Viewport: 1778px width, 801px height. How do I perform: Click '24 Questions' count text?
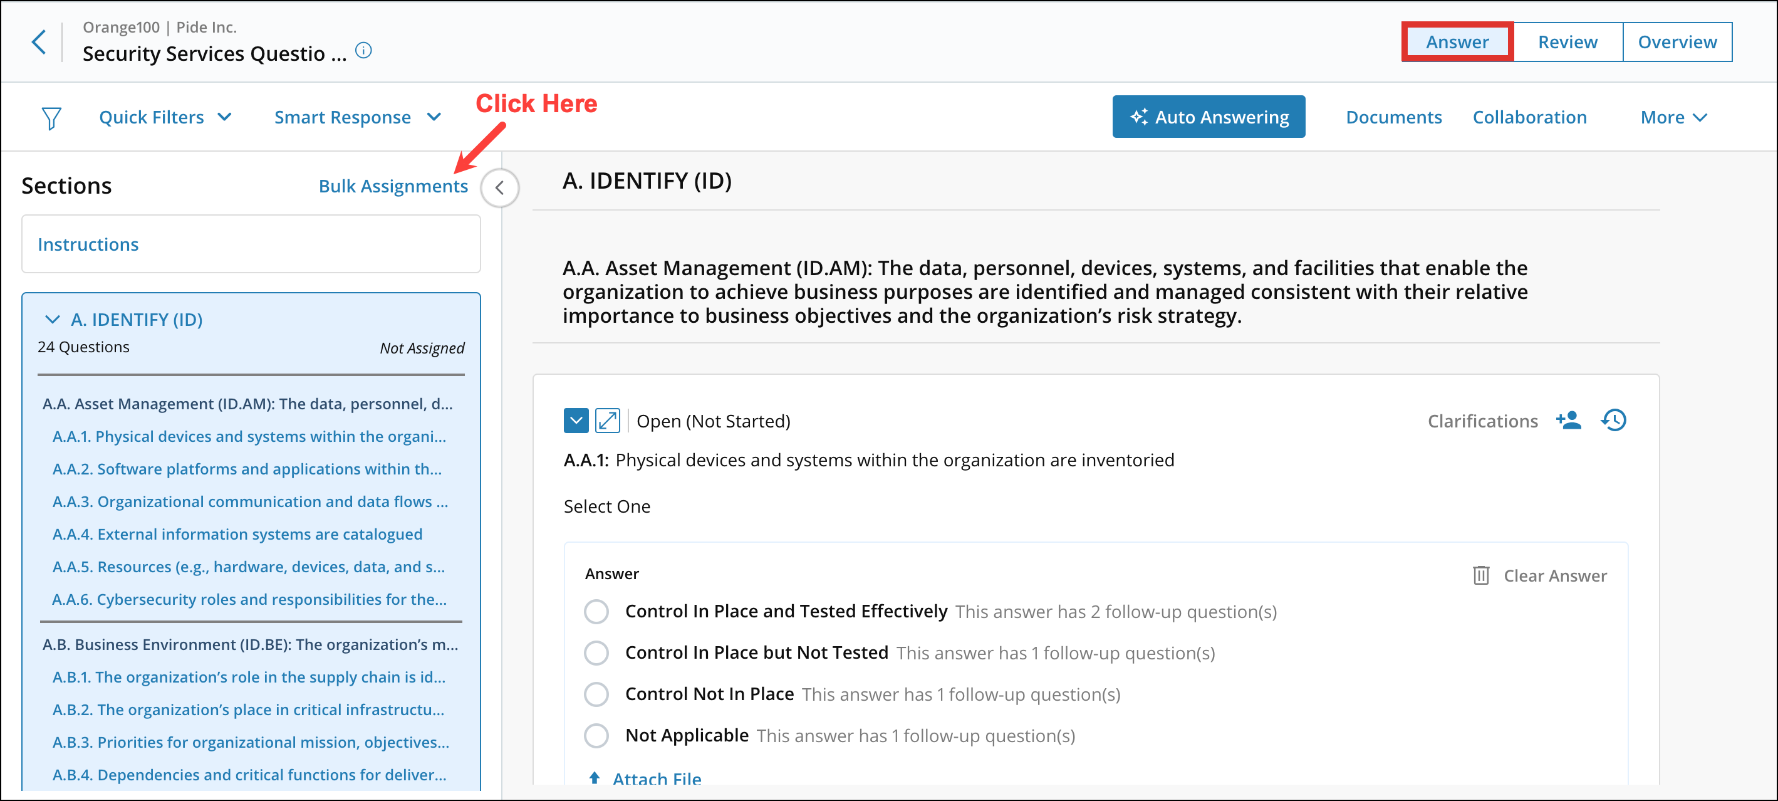[83, 347]
